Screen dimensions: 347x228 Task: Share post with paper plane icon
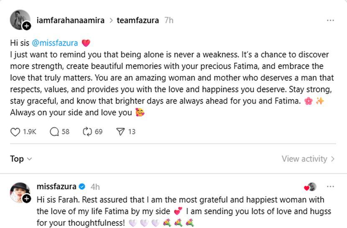[120, 132]
